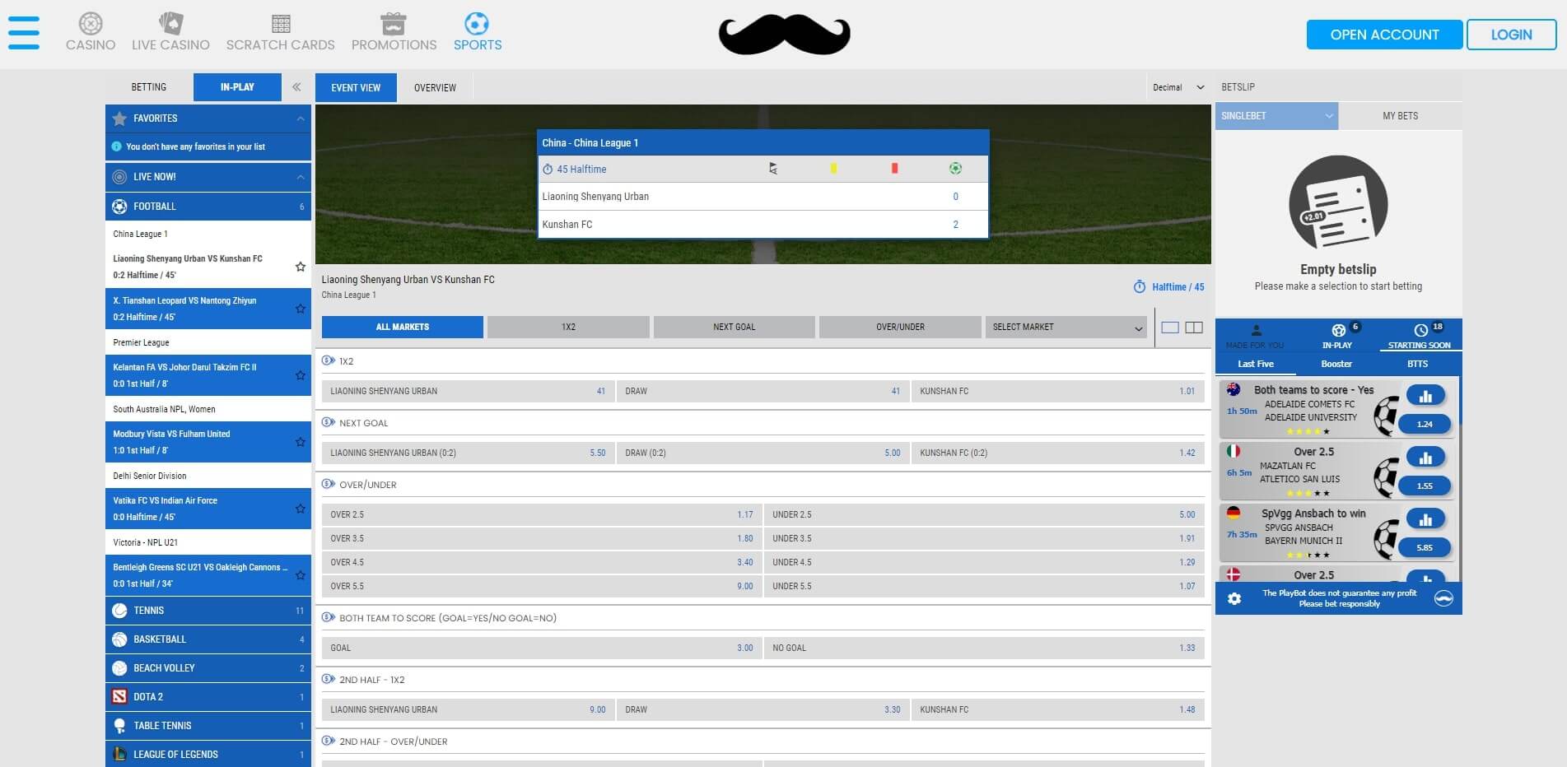1567x767 pixels.
Task: Expand the Select Market dropdown
Action: coord(1066,327)
